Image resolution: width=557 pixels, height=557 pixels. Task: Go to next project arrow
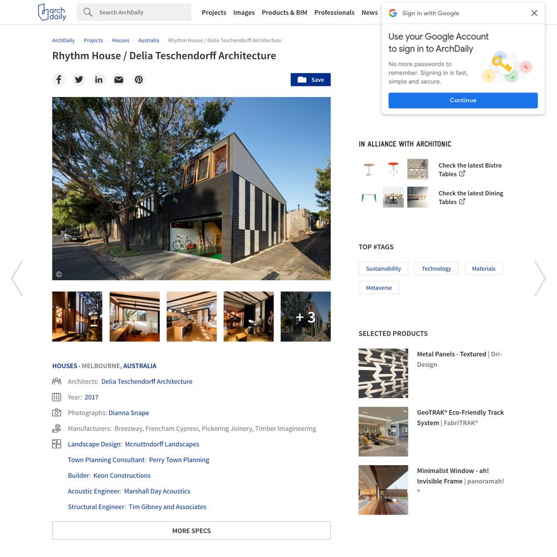pyautogui.click(x=540, y=278)
